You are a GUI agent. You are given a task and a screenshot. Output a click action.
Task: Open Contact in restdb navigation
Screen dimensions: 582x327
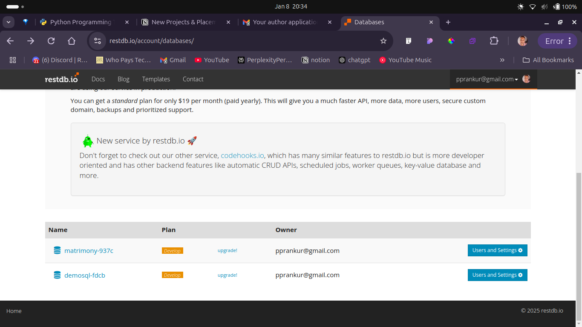(x=193, y=79)
